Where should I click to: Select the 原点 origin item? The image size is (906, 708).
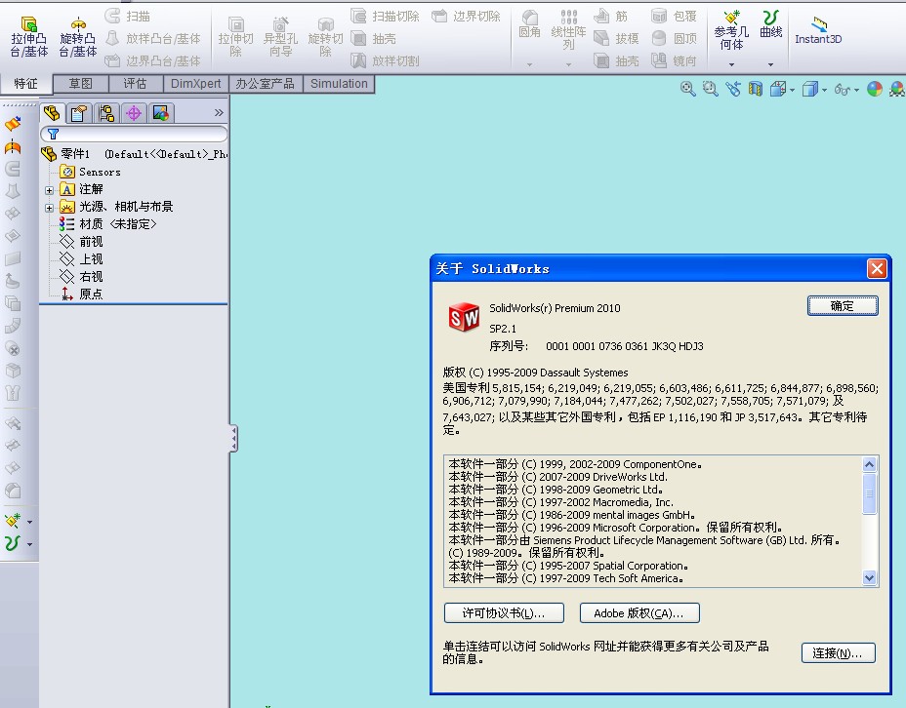pos(81,295)
